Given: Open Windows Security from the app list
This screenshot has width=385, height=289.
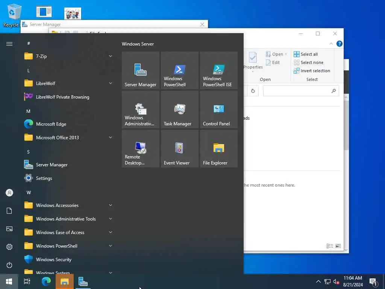Looking at the screenshot, I should click(69, 260).
